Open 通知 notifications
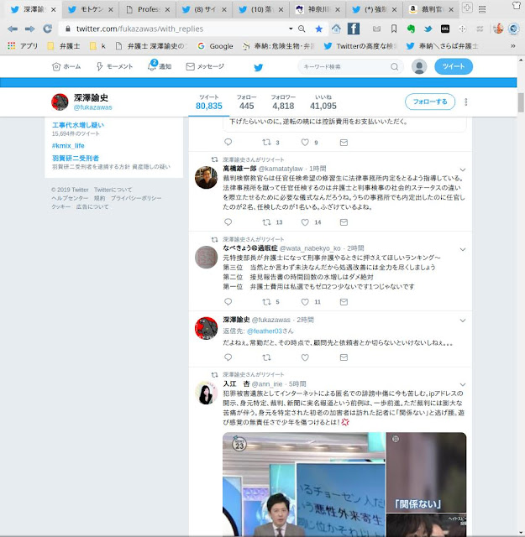 160,65
